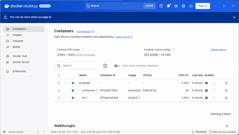239x135 pixels.
Task: Open the wordpress-1 container name
Action: [x=89, y=91]
